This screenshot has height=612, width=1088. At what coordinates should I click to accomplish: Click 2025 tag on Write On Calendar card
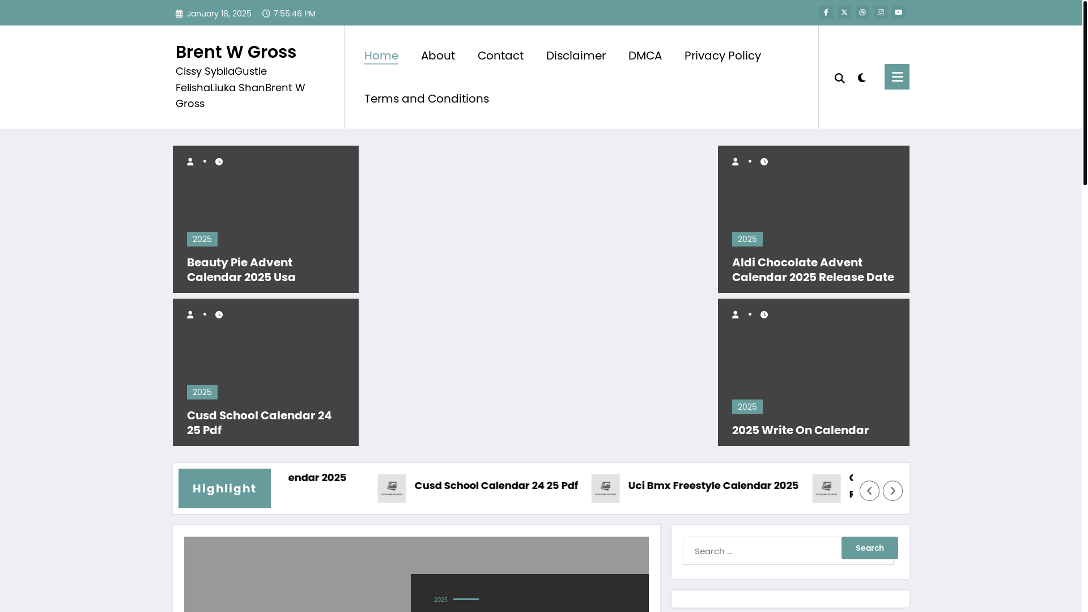click(x=747, y=407)
